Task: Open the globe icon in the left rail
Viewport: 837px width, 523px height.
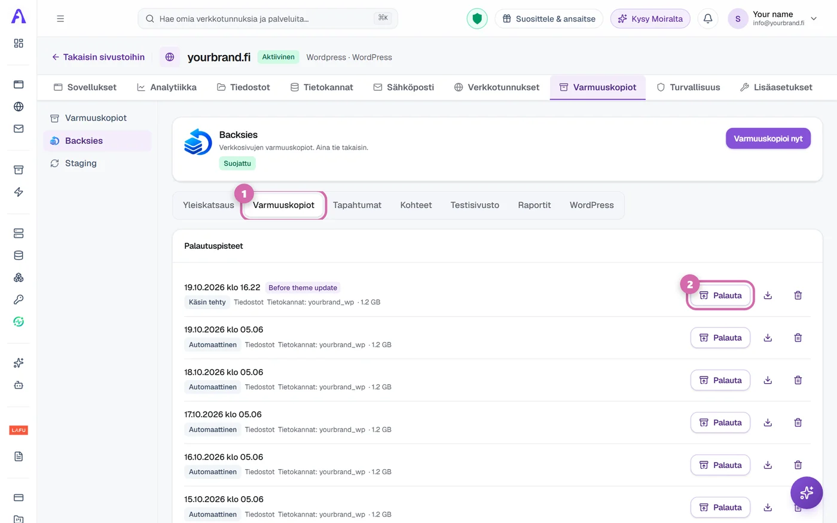Action: tap(19, 106)
